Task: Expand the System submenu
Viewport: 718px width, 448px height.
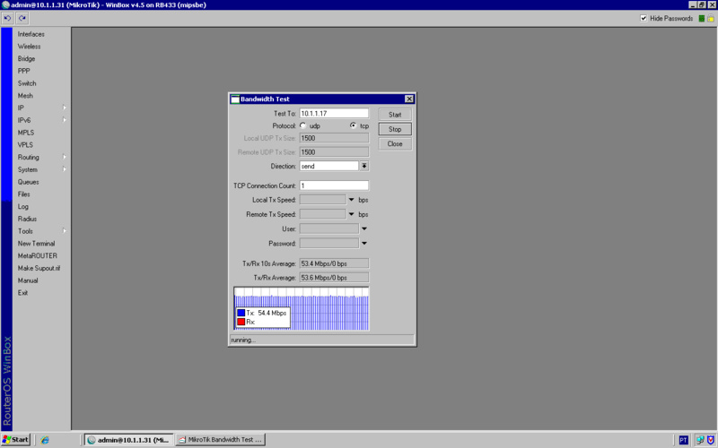Action: [x=64, y=169]
